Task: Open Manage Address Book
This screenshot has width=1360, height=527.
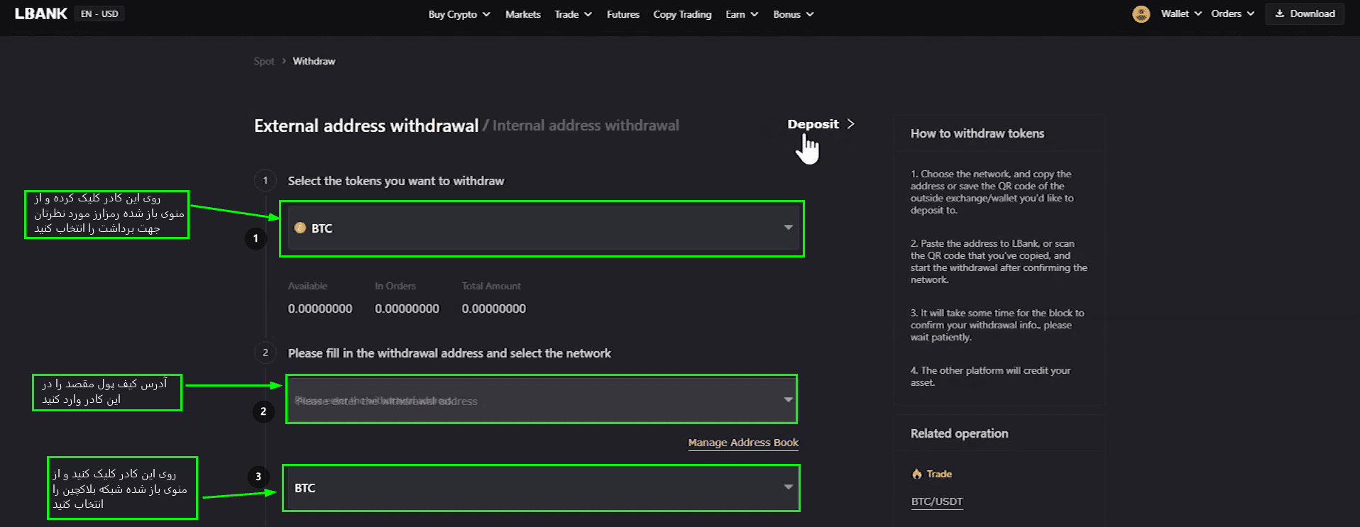Action: (x=743, y=443)
